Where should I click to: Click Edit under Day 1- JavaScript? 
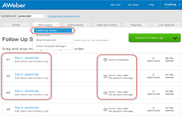(17, 61)
